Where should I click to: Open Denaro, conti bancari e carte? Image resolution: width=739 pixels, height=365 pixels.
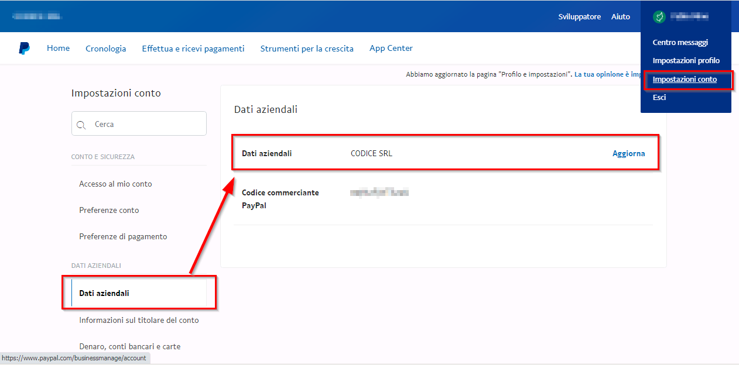click(x=129, y=347)
